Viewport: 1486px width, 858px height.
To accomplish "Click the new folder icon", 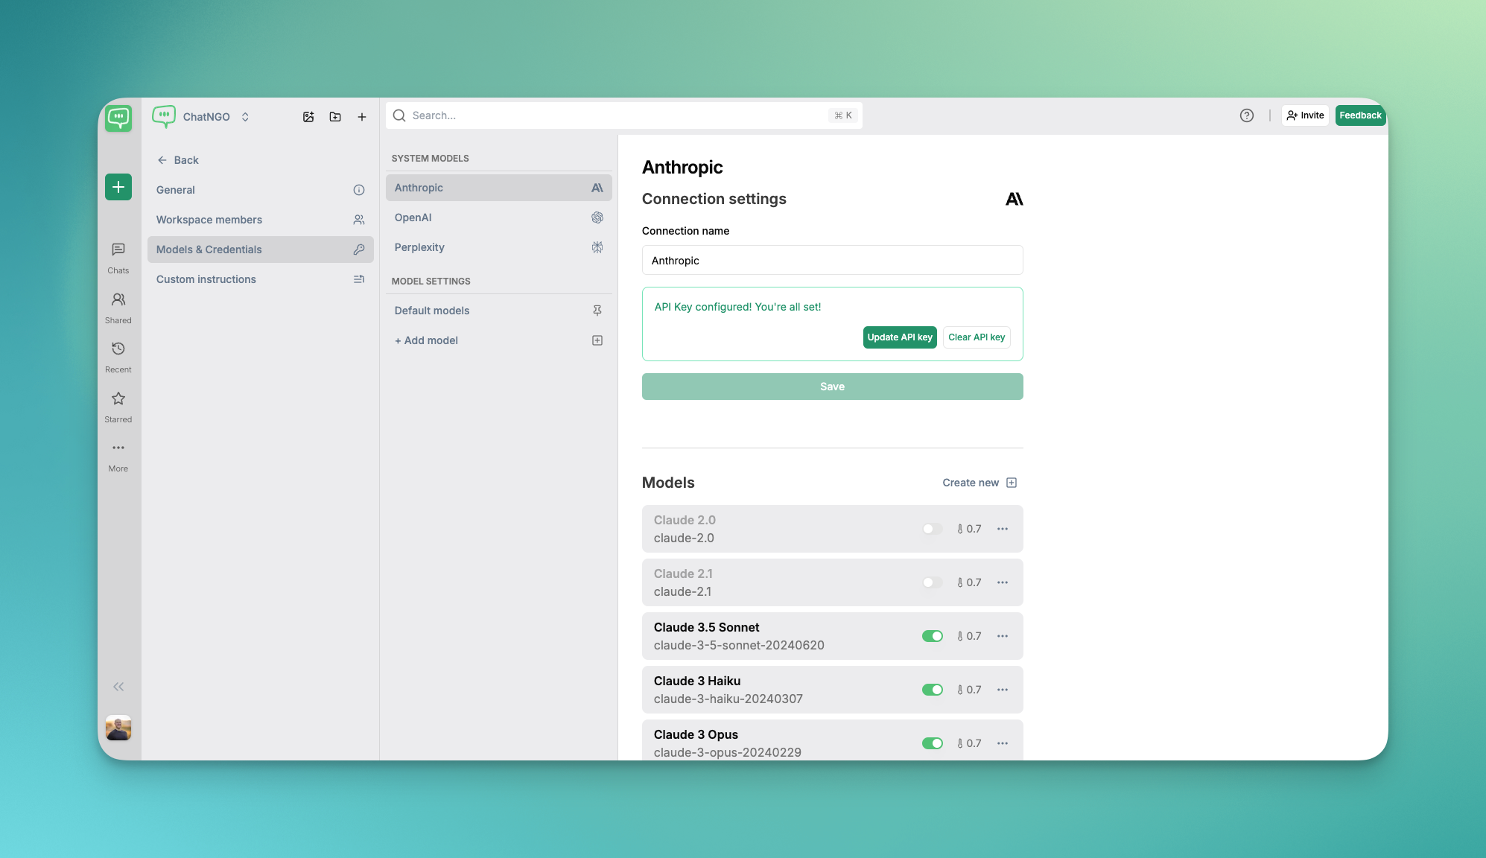I will tap(335, 117).
